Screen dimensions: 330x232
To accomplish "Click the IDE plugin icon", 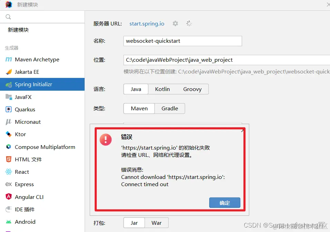I will 9,209.
